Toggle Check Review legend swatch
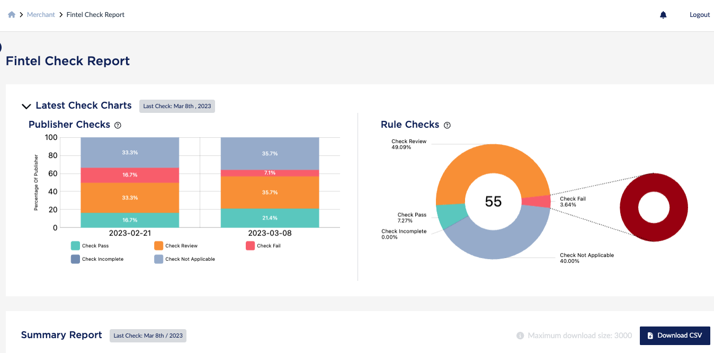 158,246
